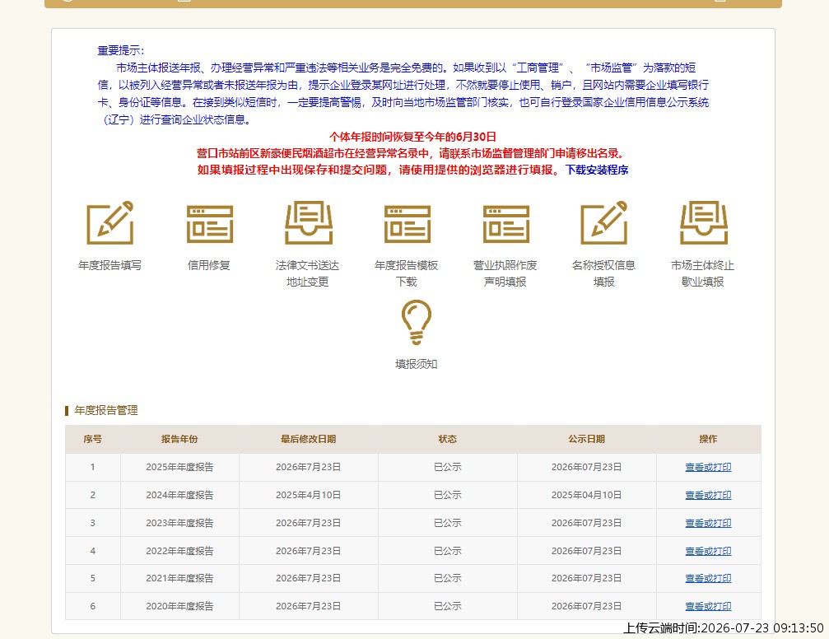View or print the 2021年年度报告
The width and height of the screenshot is (829, 639).
click(x=709, y=578)
